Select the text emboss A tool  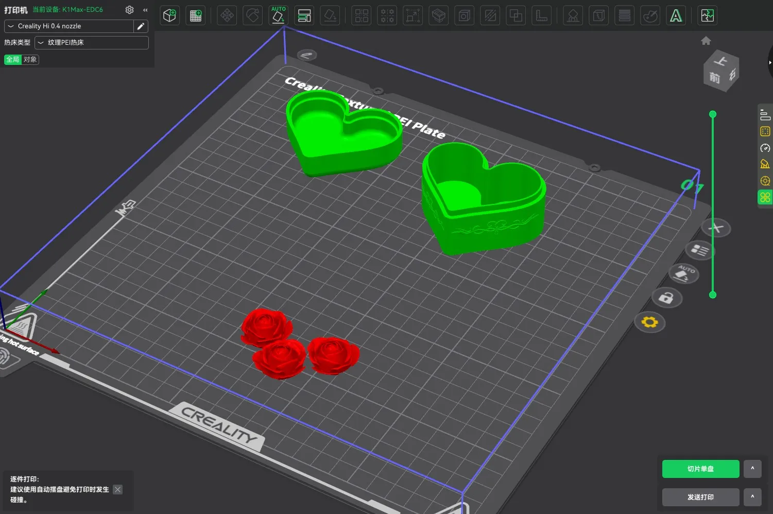tap(676, 15)
